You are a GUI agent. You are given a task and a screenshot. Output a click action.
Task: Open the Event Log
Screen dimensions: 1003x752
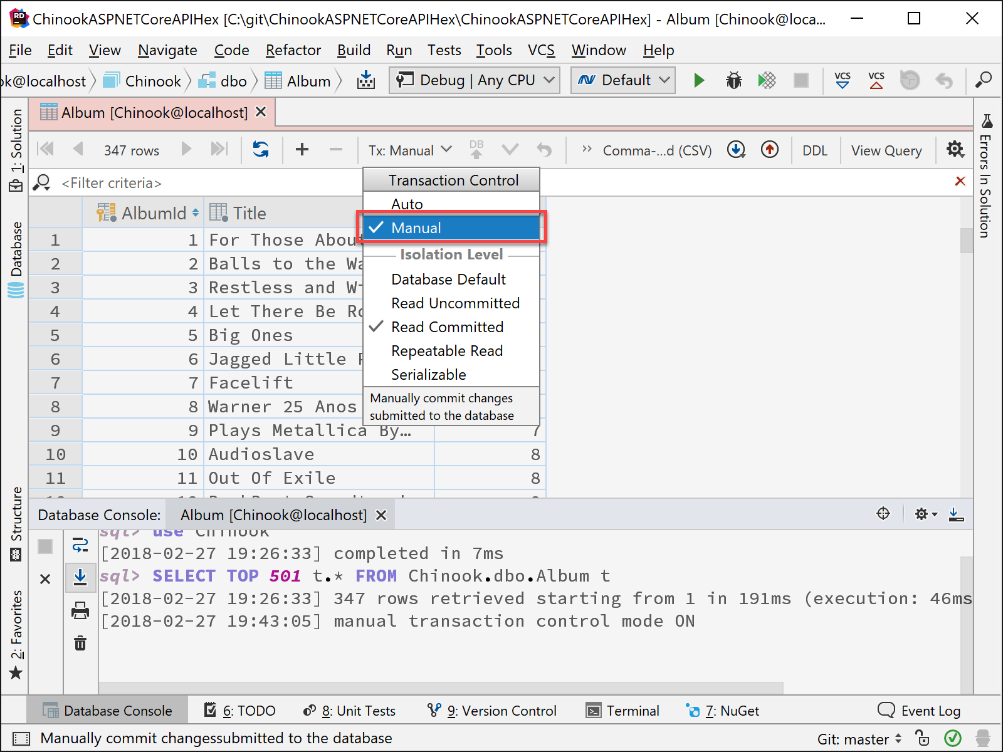click(x=920, y=711)
